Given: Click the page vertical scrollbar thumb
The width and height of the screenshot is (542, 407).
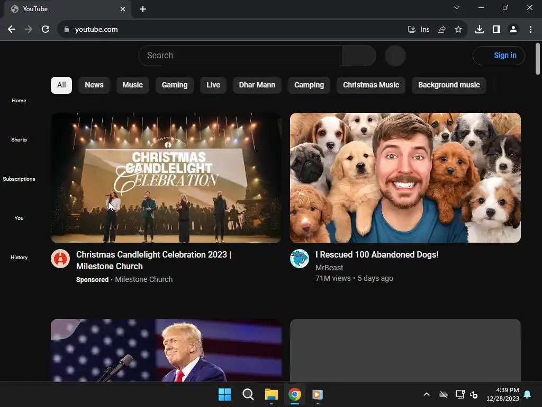Looking at the screenshot, I should [538, 59].
